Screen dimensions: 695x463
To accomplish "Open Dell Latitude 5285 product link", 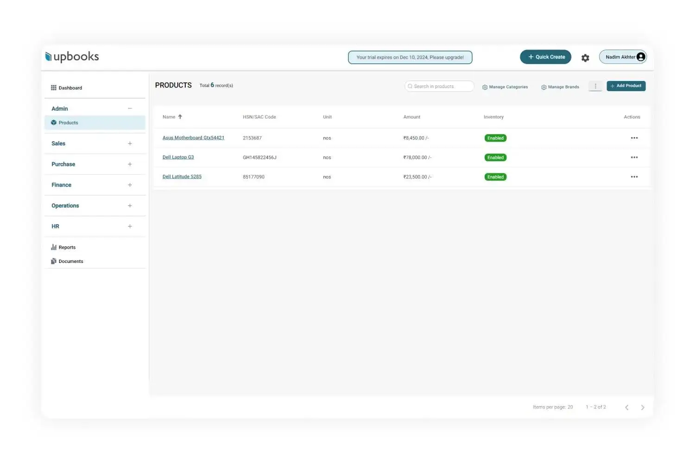I will pos(182,177).
